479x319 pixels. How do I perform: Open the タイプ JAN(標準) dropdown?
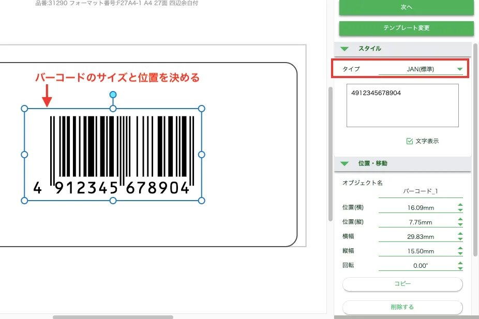[421, 69]
